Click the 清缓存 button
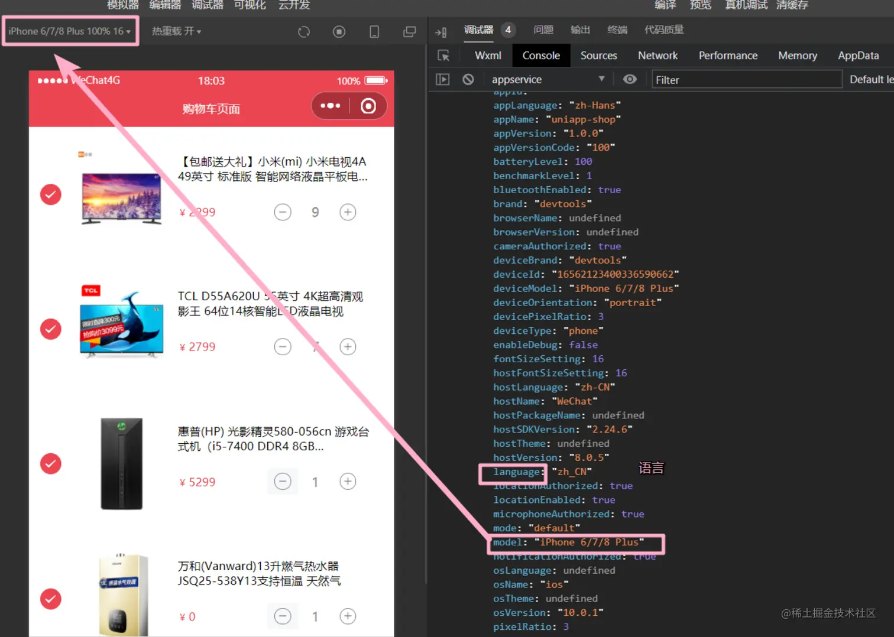Image resolution: width=894 pixels, height=637 pixels. [x=792, y=5]
